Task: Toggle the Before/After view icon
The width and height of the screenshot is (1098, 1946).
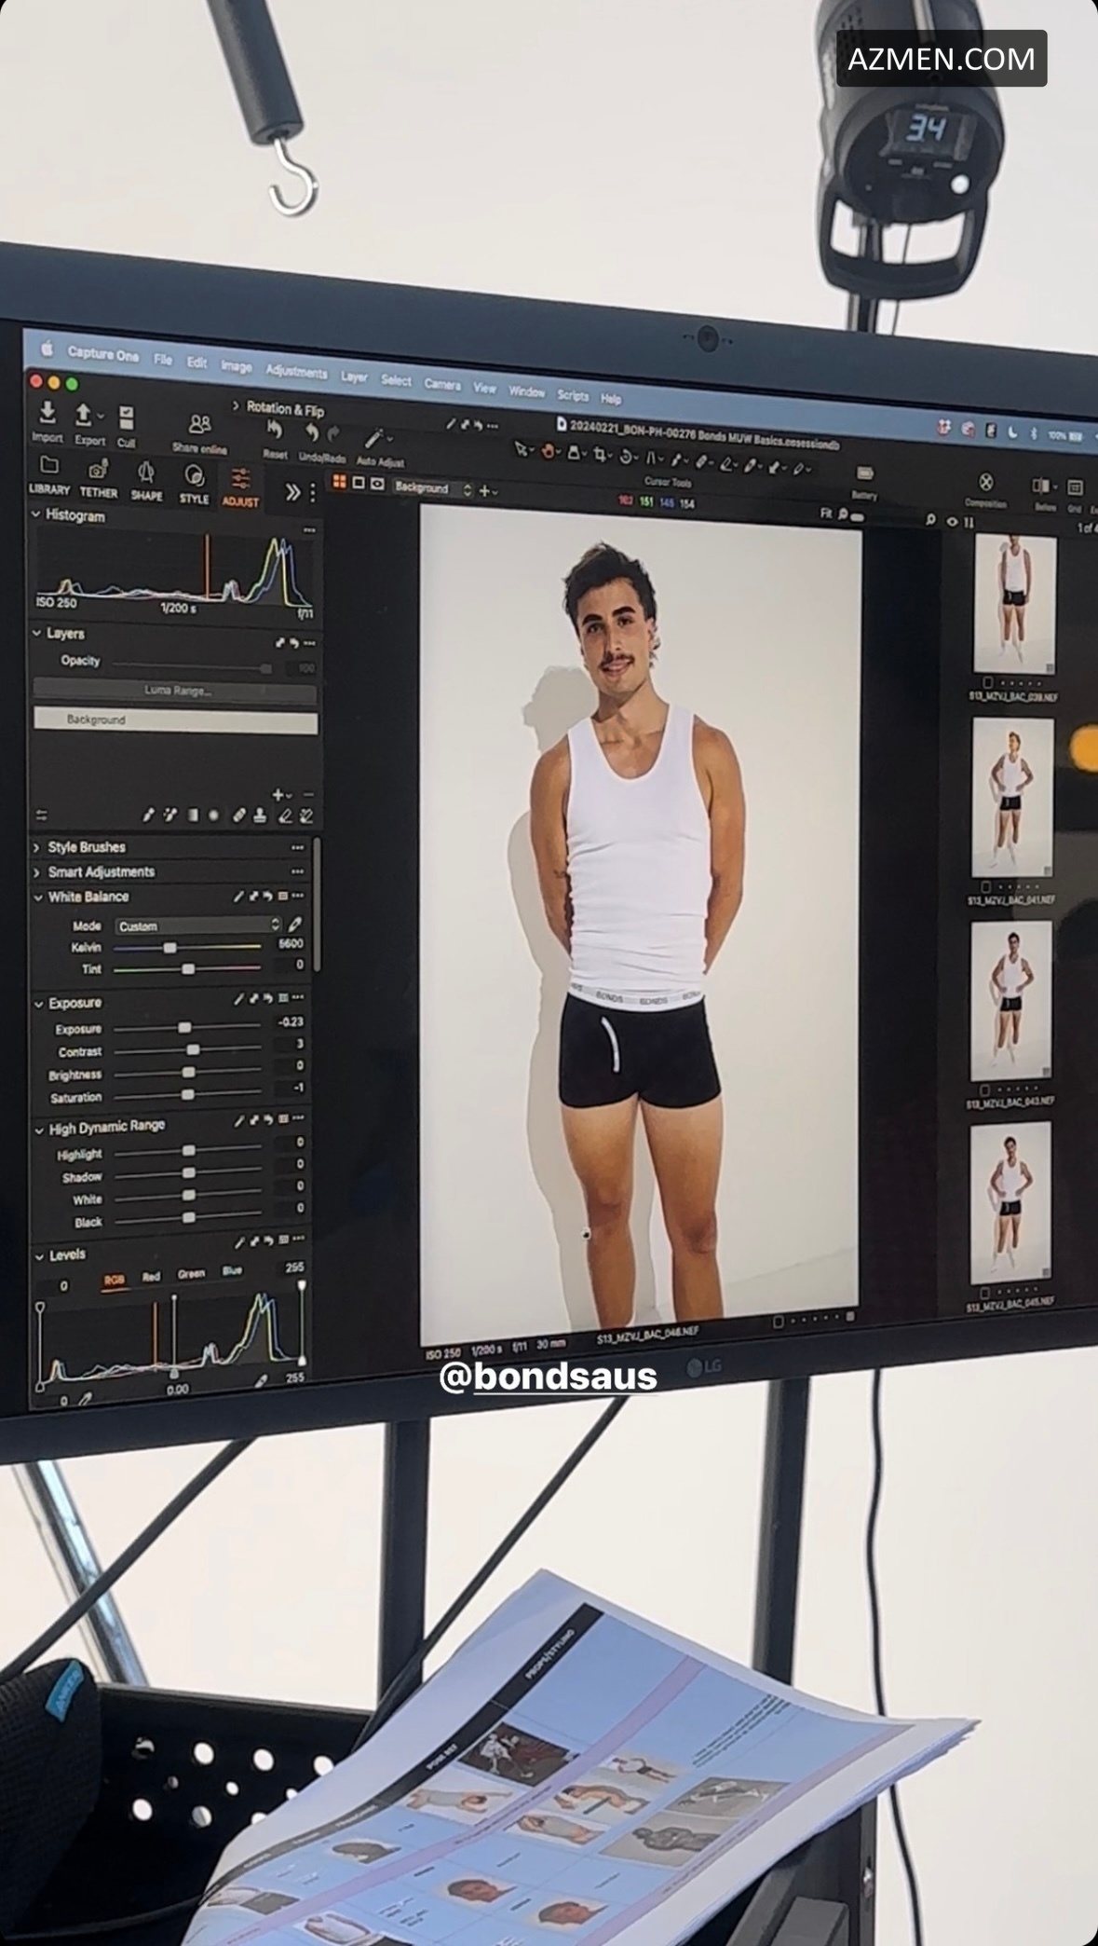Action: 1041,486
